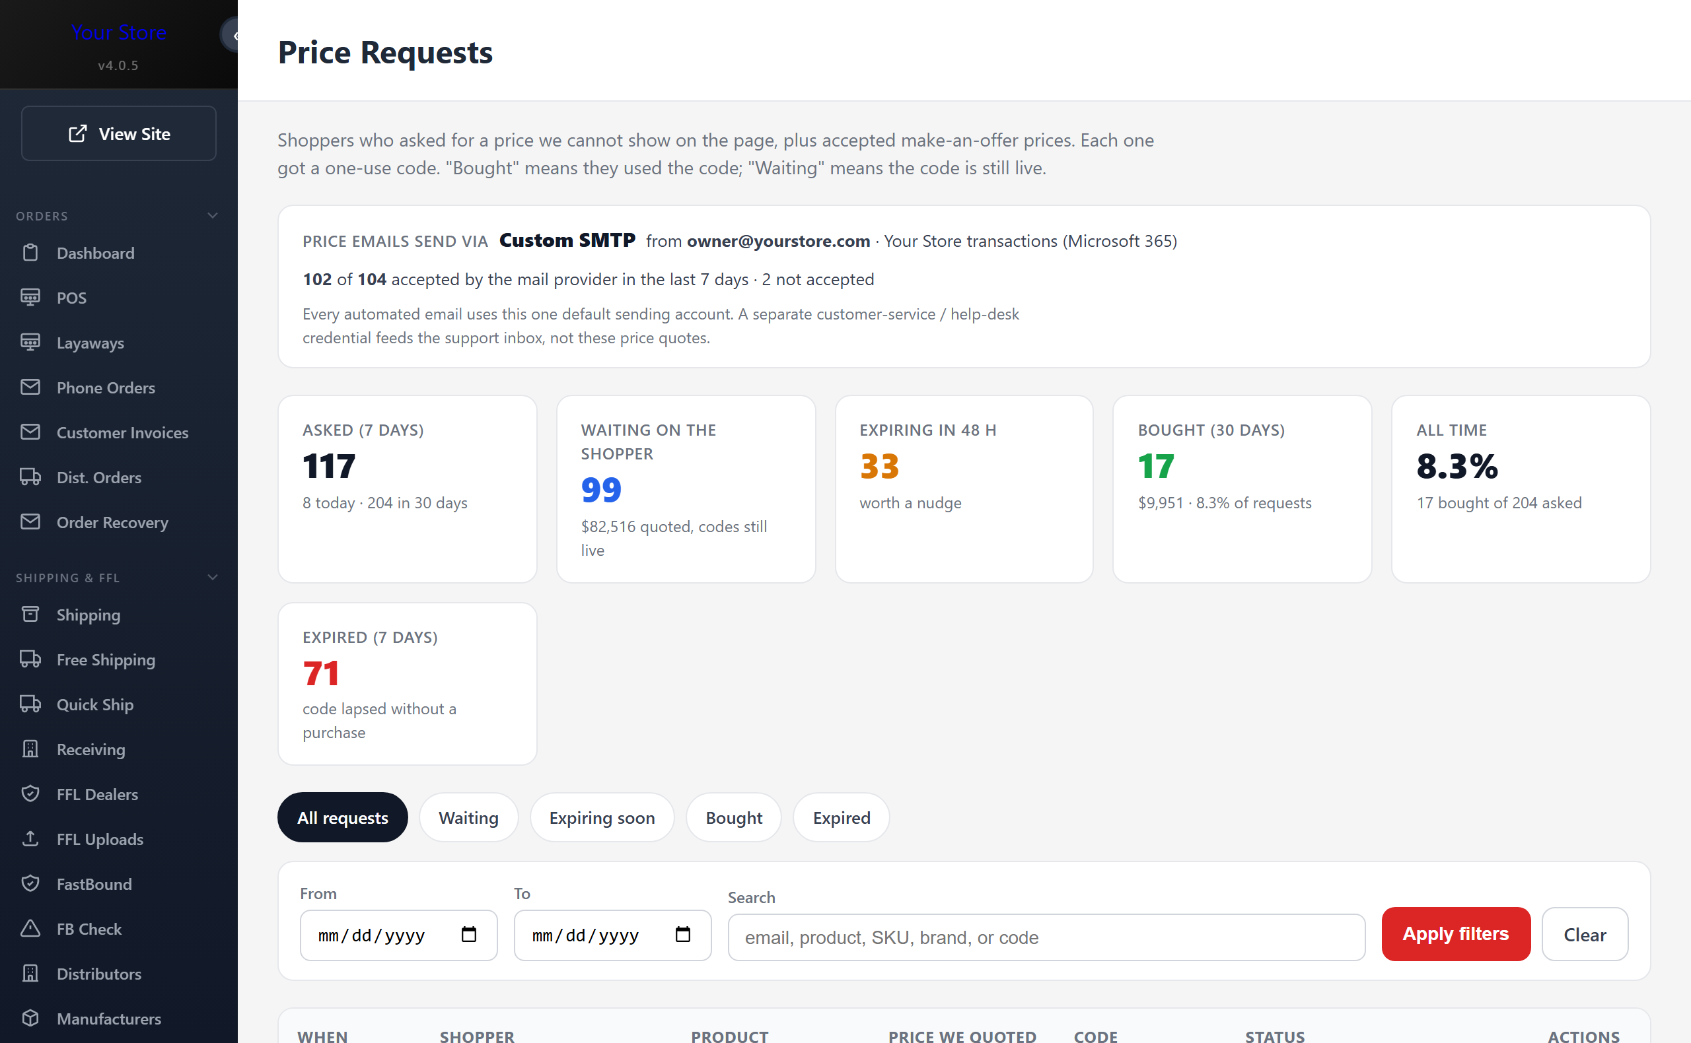
Task: Open the Customer Invoices sidebar item
Action: (x=119, y=432)
